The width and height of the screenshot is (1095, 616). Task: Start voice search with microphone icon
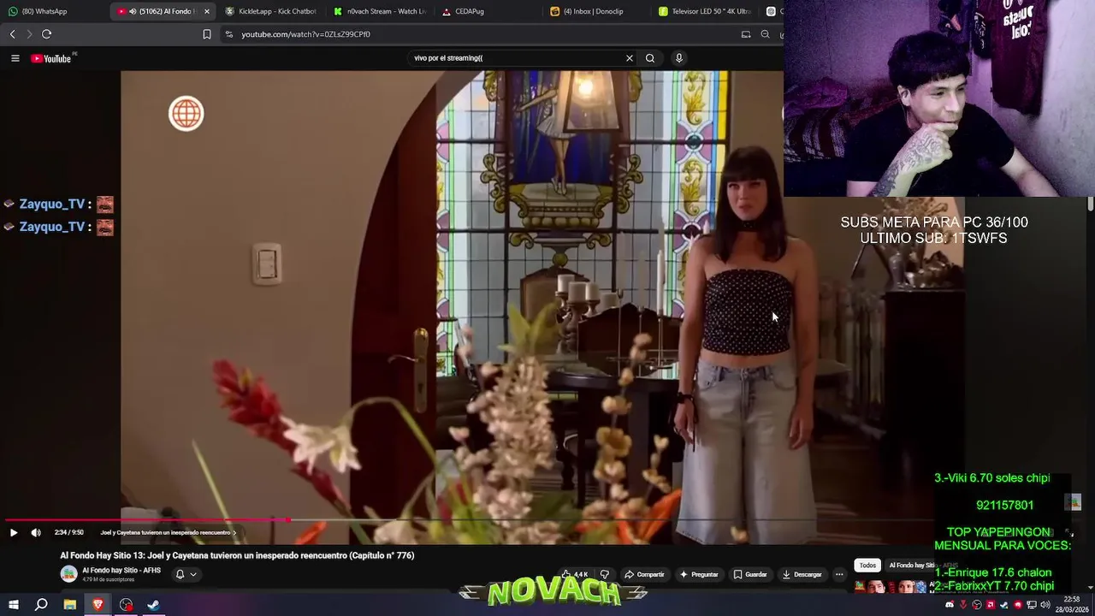pyautogui.click(x=679, y=58)
